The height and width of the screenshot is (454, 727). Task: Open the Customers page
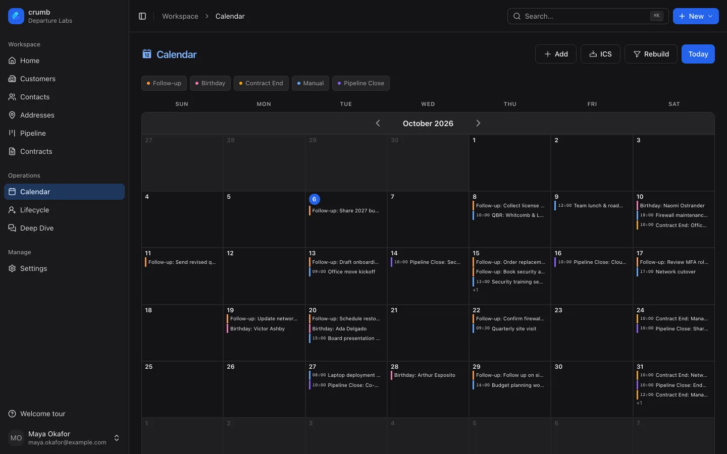coord(64,79)
